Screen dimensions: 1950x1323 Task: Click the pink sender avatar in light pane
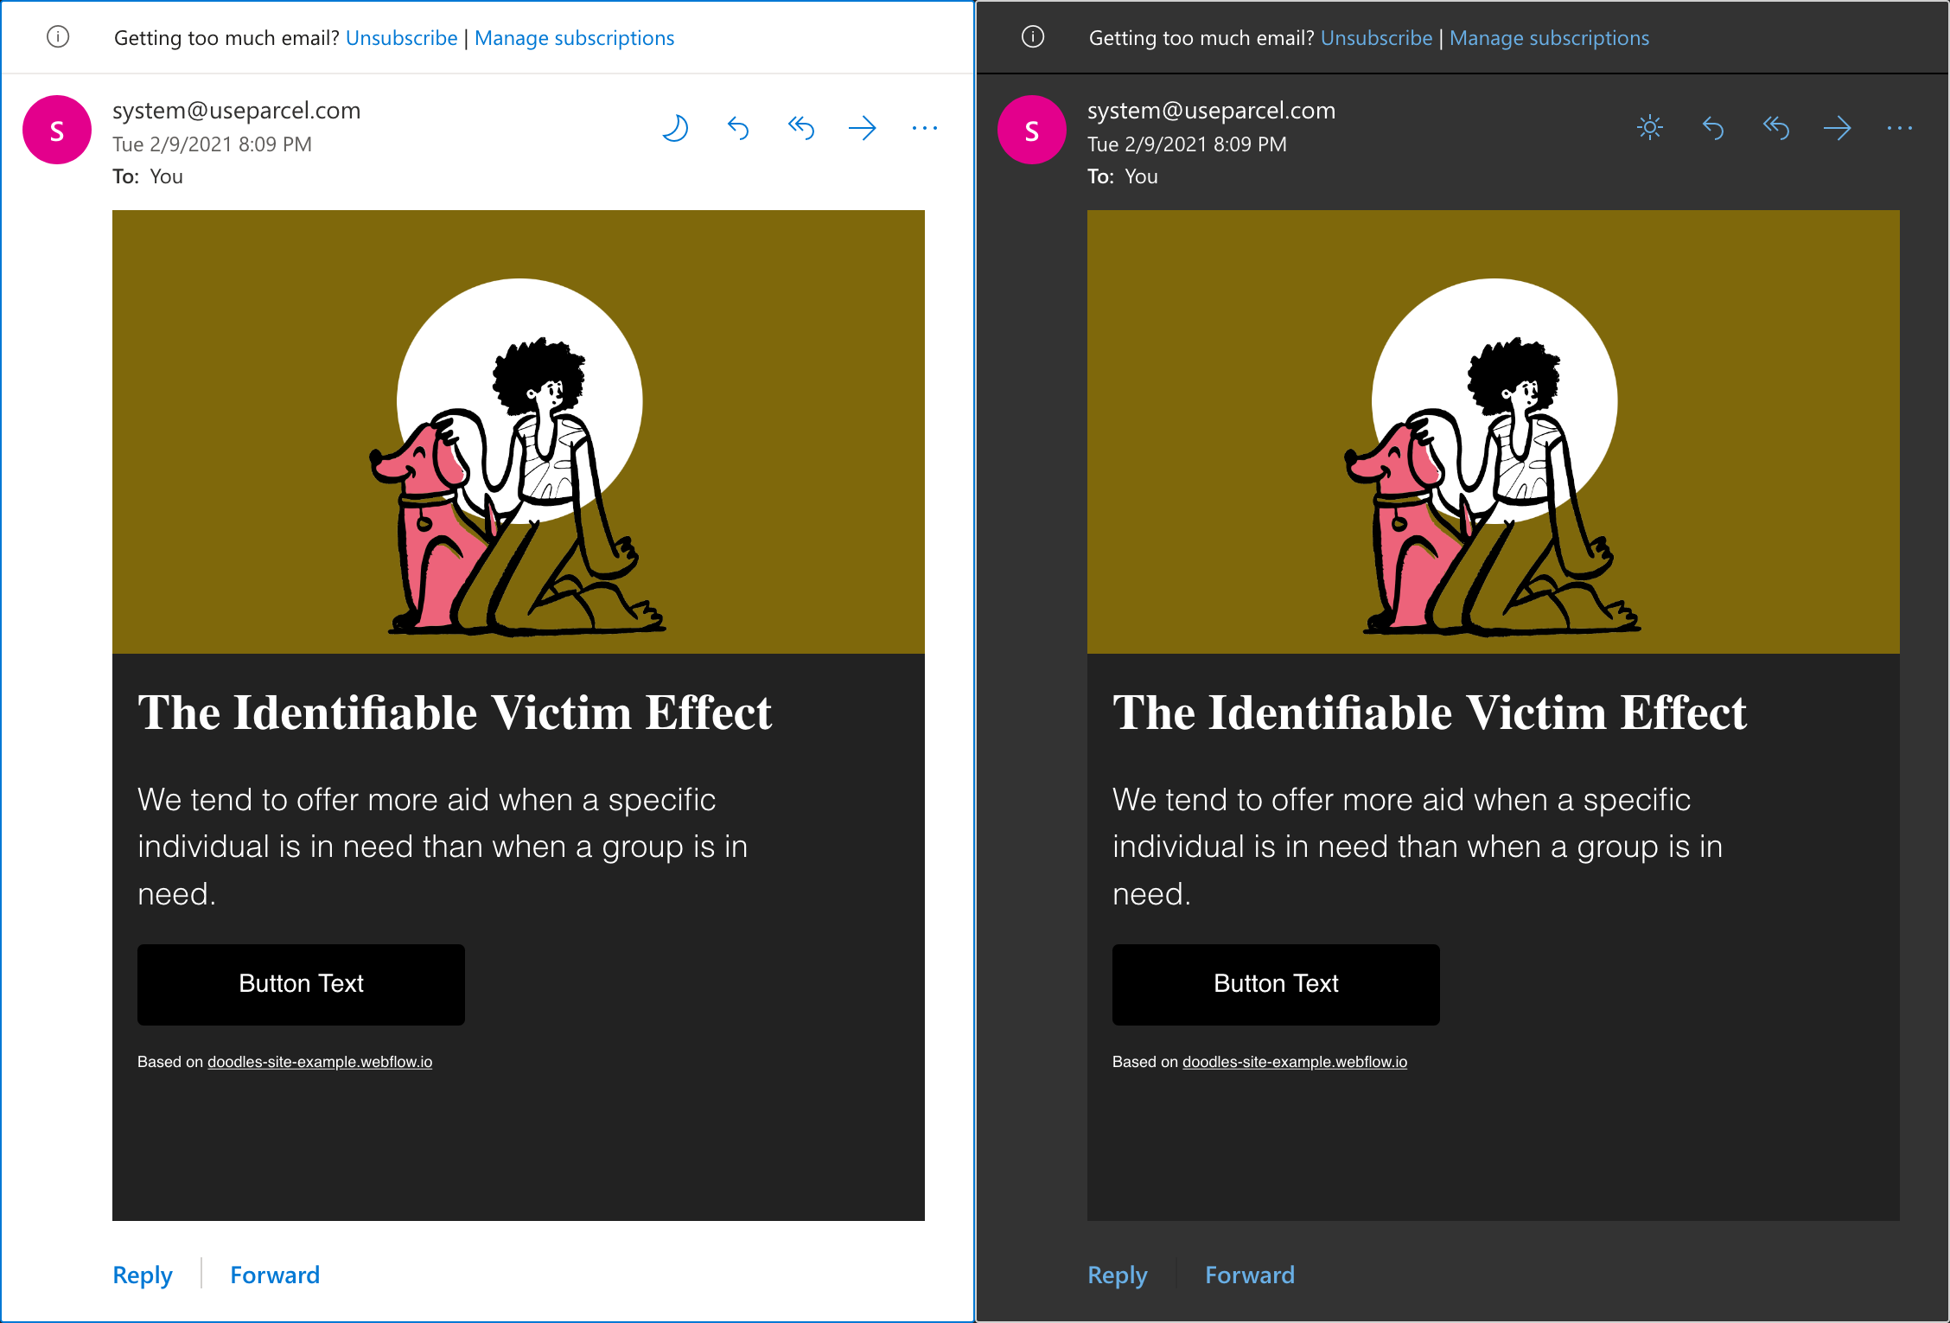pyautogui.click(x=56, y=130)
